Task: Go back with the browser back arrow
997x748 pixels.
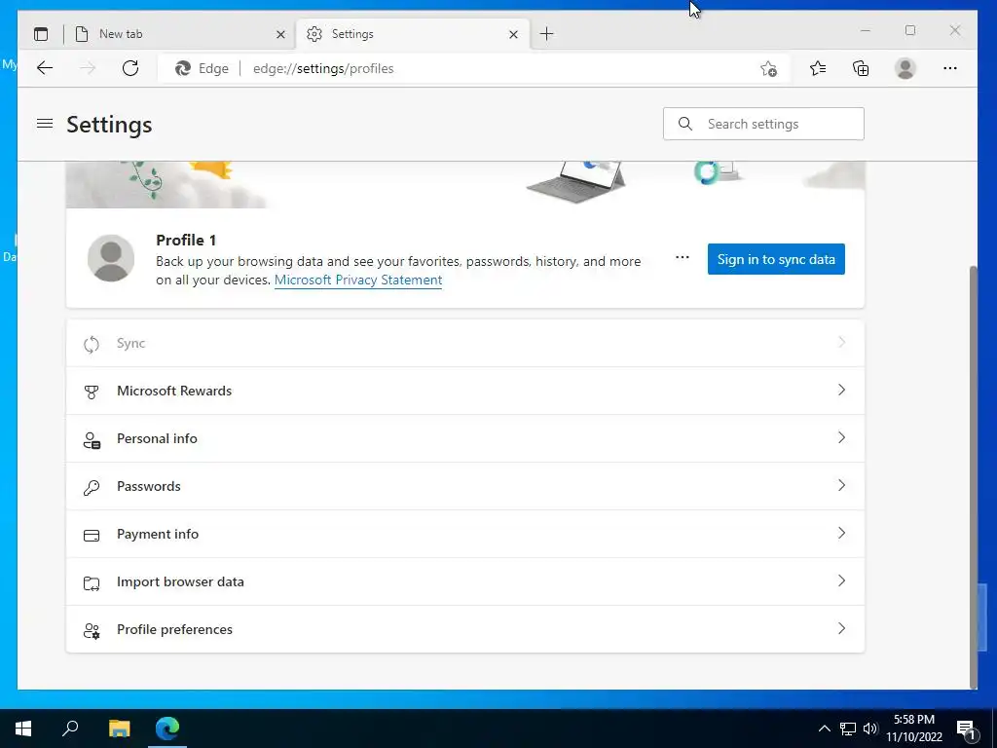Action: tap(45, 68)
